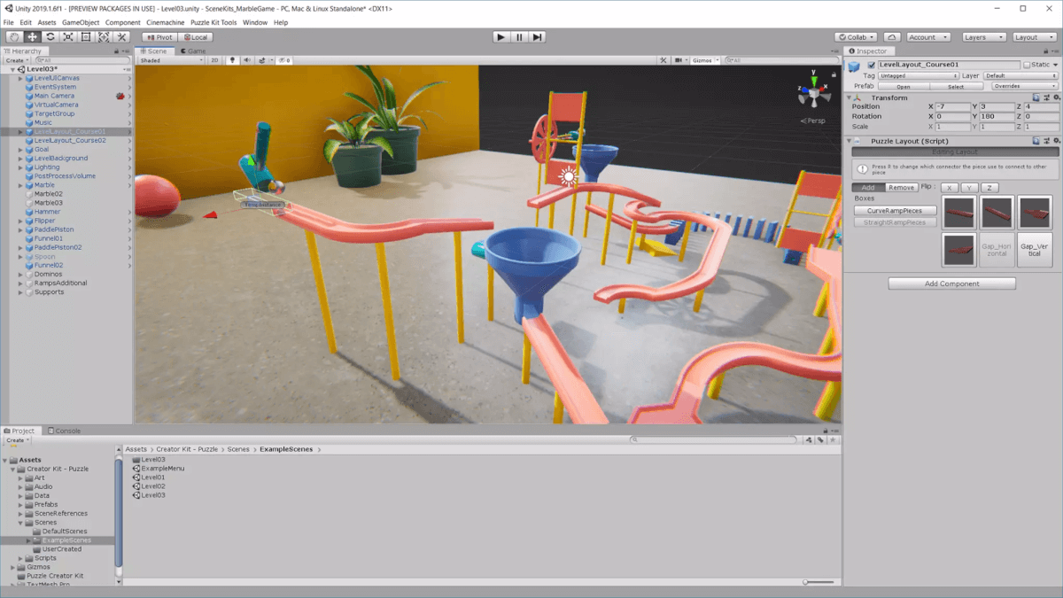Click the Play button
Screen dimensions: 1063x598
[501, 37]
